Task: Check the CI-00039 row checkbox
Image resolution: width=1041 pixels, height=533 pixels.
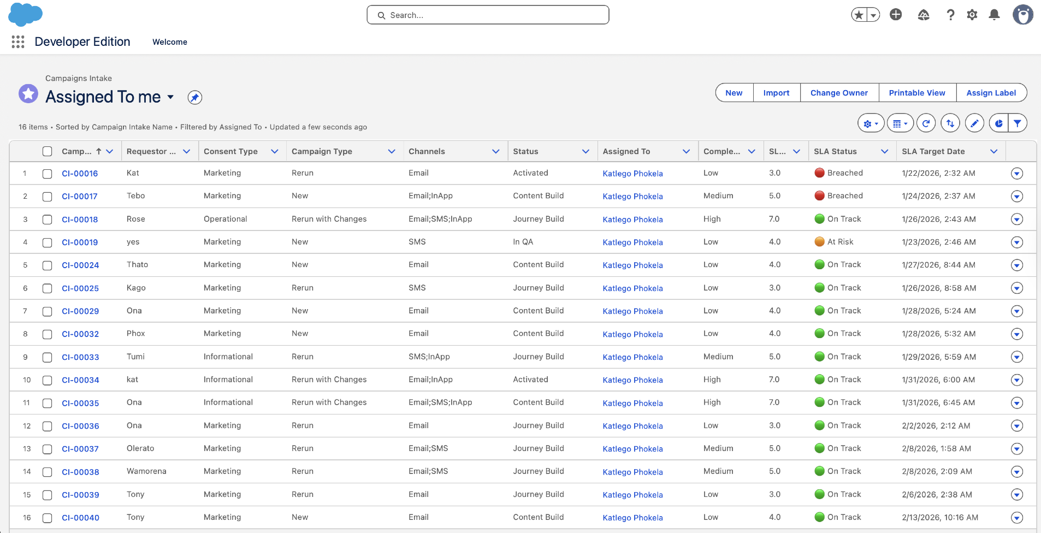Action: pos(48,495)
